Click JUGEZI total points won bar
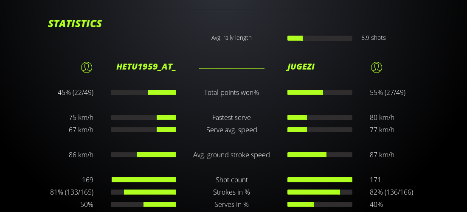The width and height of the screenshot is (467, 212). pyautogui.click(x=320, y=92)
